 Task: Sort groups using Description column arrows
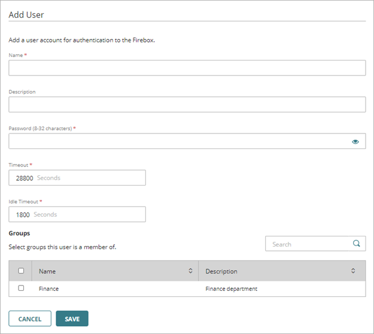point(353,271)
